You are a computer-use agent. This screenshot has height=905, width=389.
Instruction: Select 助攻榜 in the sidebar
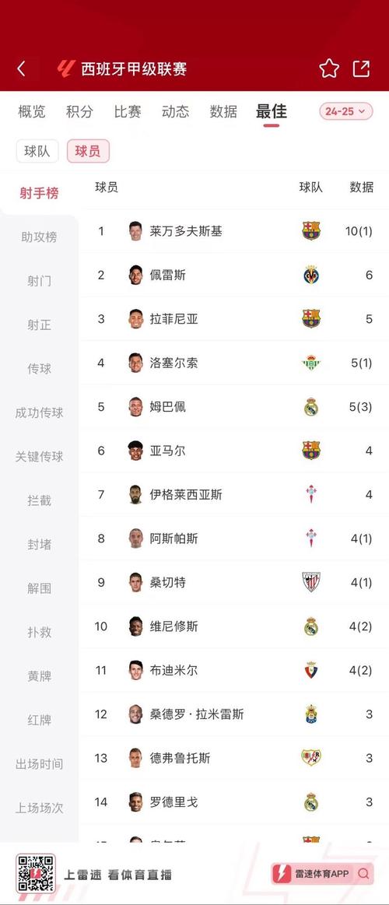click(x=39, y=237)
